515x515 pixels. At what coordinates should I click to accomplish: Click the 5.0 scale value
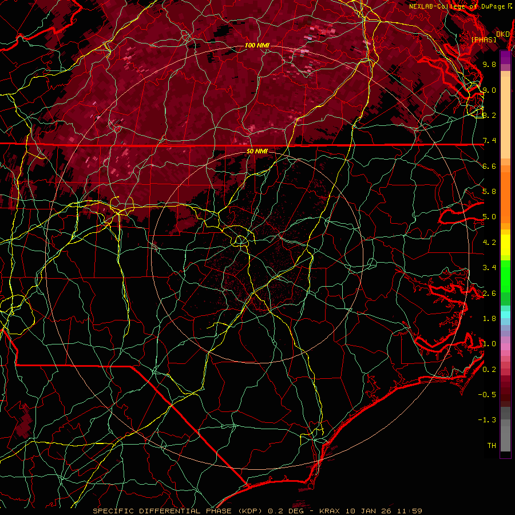coord(489,217)
